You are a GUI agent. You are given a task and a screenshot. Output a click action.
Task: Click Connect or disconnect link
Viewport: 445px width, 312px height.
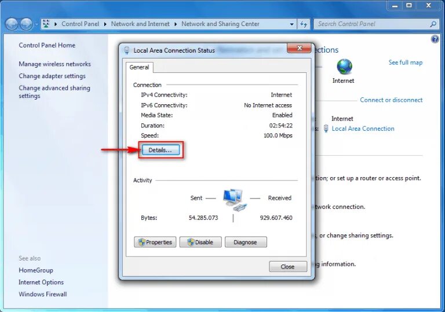click(391, 100)
